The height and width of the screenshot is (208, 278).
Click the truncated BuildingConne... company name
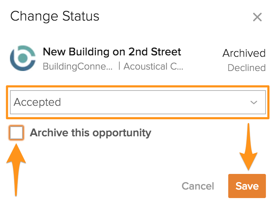click(x=77, y=67)
